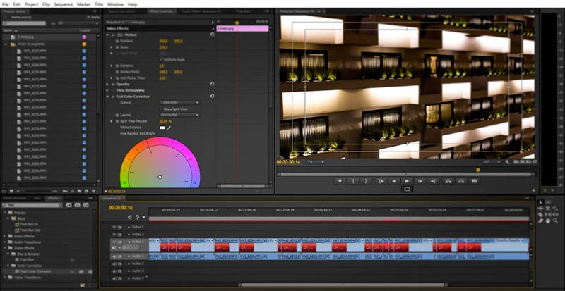
Task: Reset the Fast Color Corrector effect
Action: [212, 96]
